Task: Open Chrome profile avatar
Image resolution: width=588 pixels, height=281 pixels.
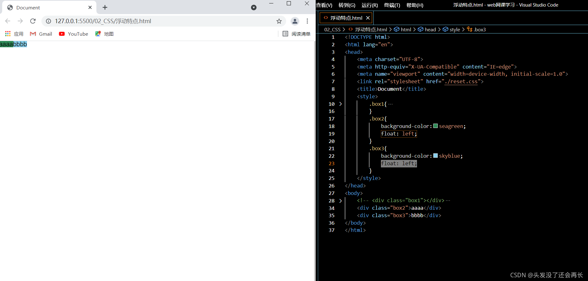Action: tap(295, 21)
